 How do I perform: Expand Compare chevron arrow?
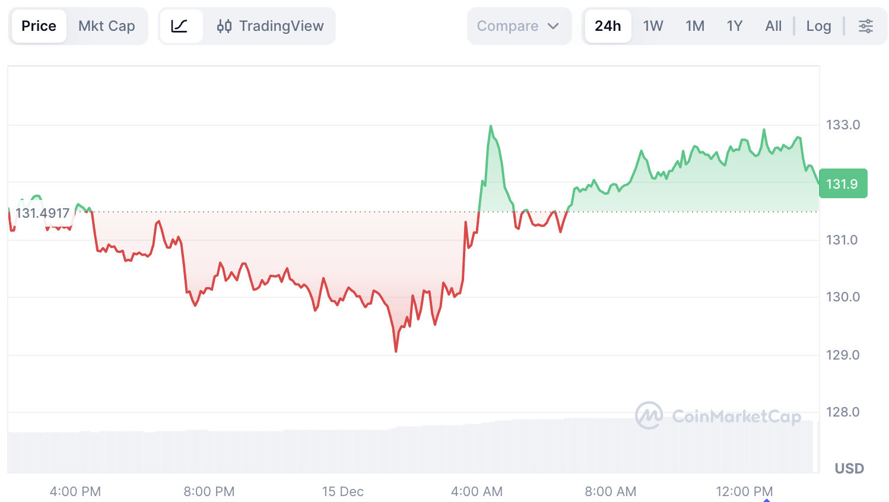click(x=553, y=26)
